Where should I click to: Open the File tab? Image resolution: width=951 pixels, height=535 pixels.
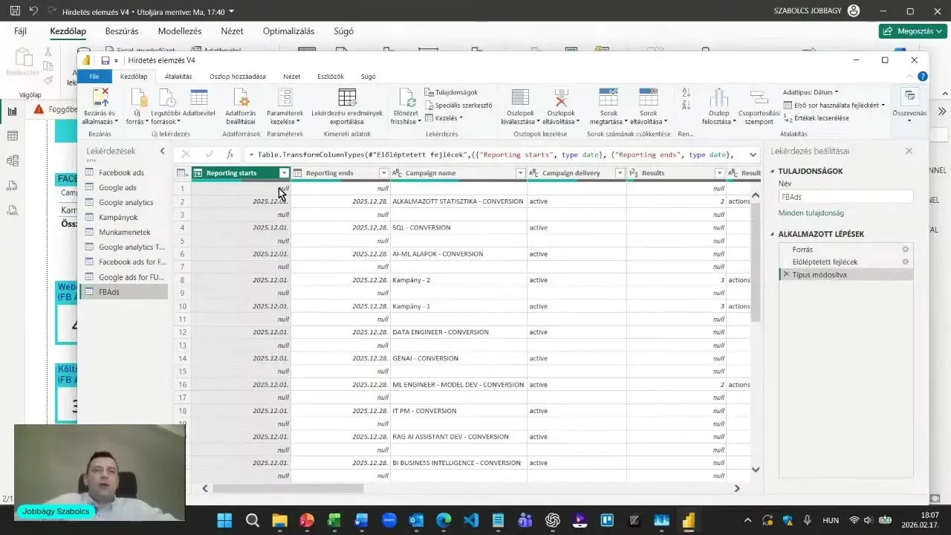[94, 77]
